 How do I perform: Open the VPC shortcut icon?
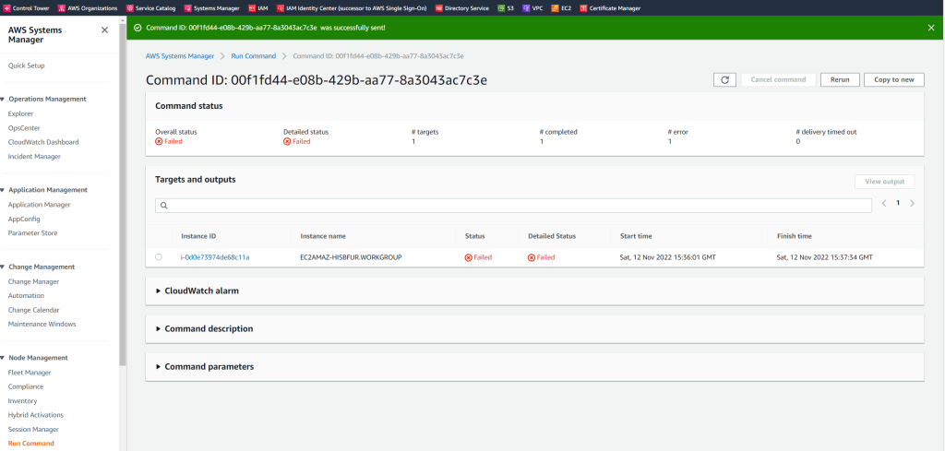click(526, 8)
